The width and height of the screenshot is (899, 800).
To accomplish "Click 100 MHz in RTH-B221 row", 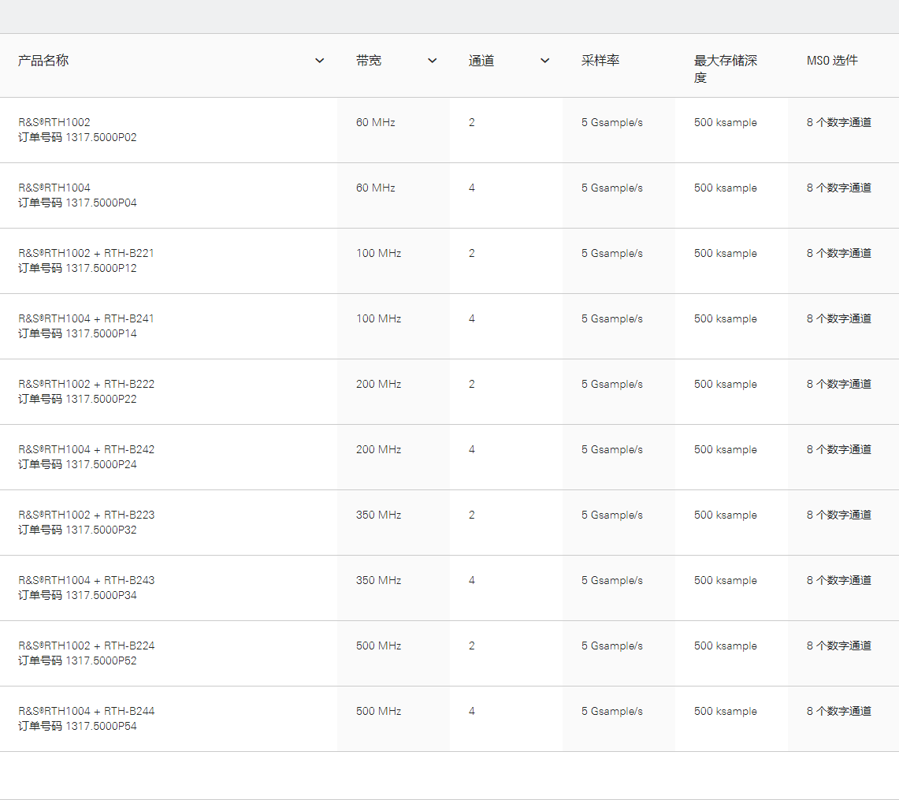I will point(378,253).
